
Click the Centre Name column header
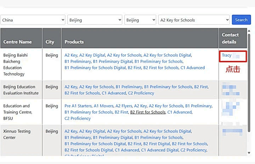18,42
